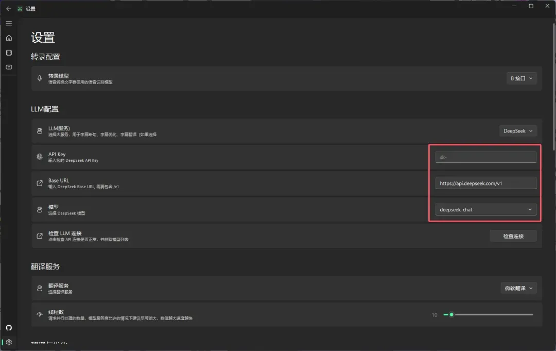The width and height of the screenshot is (556, 351).
Task: Open the Home page from sidebar
Action: pos(9,38)
